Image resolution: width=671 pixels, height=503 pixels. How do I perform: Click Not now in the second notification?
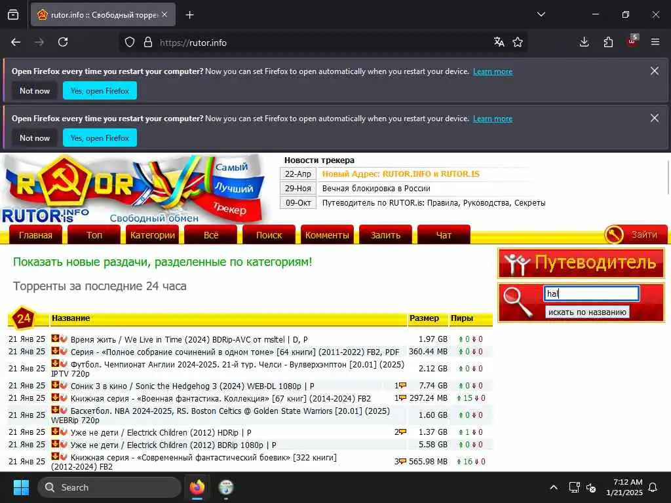pyautogui.click(x=35, y=138)
